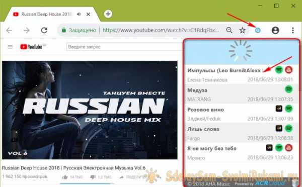Screen dimensions: 302x187
Task: Close the Russian Deep House tab
Action: tap(88, 14)
